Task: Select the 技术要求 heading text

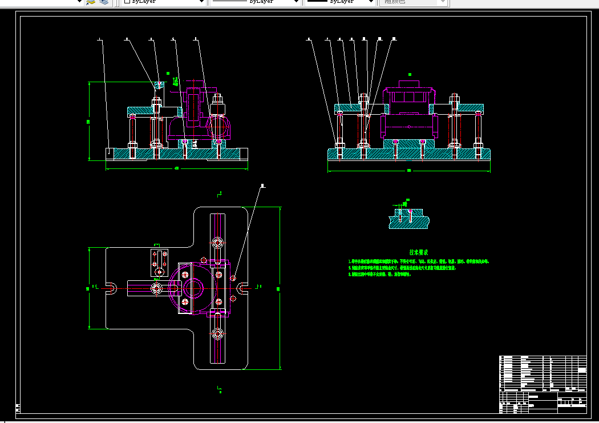Action: point(419,252)
